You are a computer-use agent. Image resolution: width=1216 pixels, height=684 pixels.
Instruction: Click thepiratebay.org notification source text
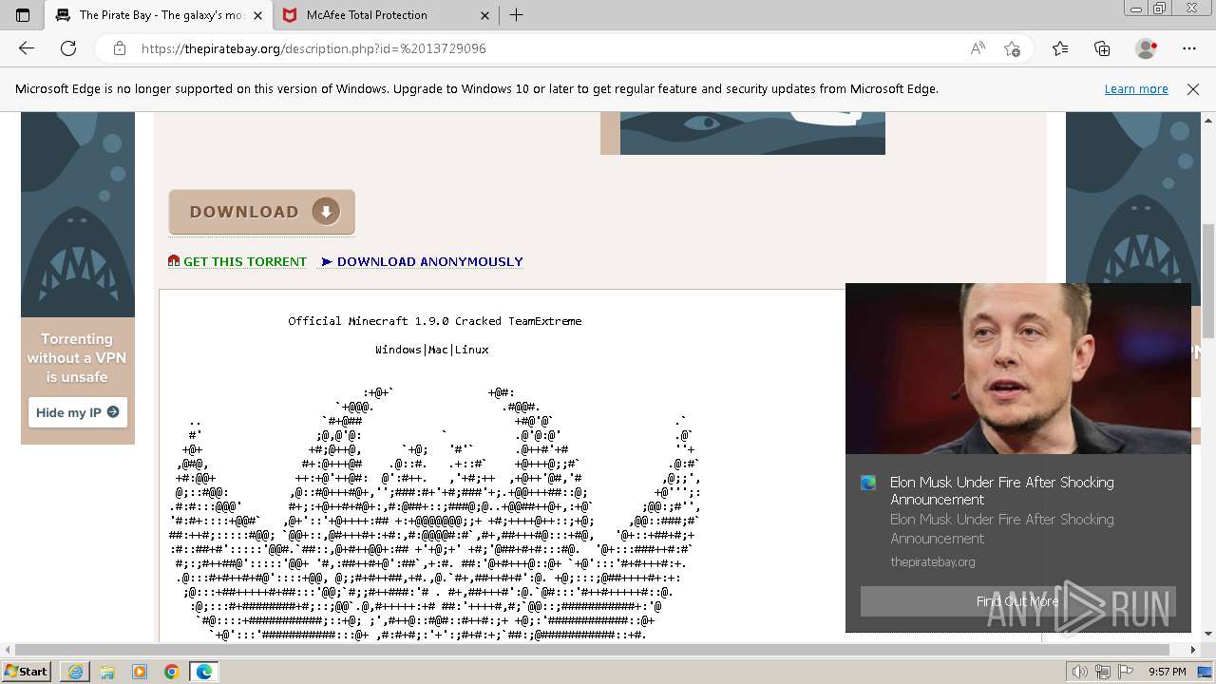click(x=933, y=561)
